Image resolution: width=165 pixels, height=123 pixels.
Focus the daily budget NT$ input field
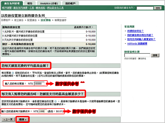click(x=39, y=84)
